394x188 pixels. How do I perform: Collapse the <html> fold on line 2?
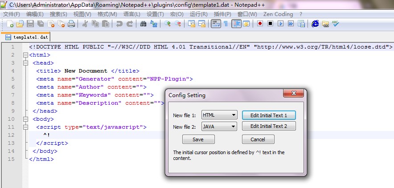click(25, 55)
